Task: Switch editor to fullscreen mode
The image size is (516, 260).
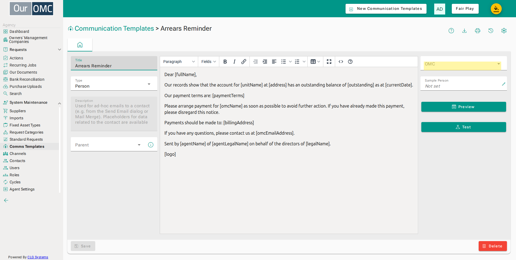Action: pos(329,62)
